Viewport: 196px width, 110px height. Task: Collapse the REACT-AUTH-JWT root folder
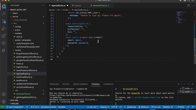tap(18, 10)
